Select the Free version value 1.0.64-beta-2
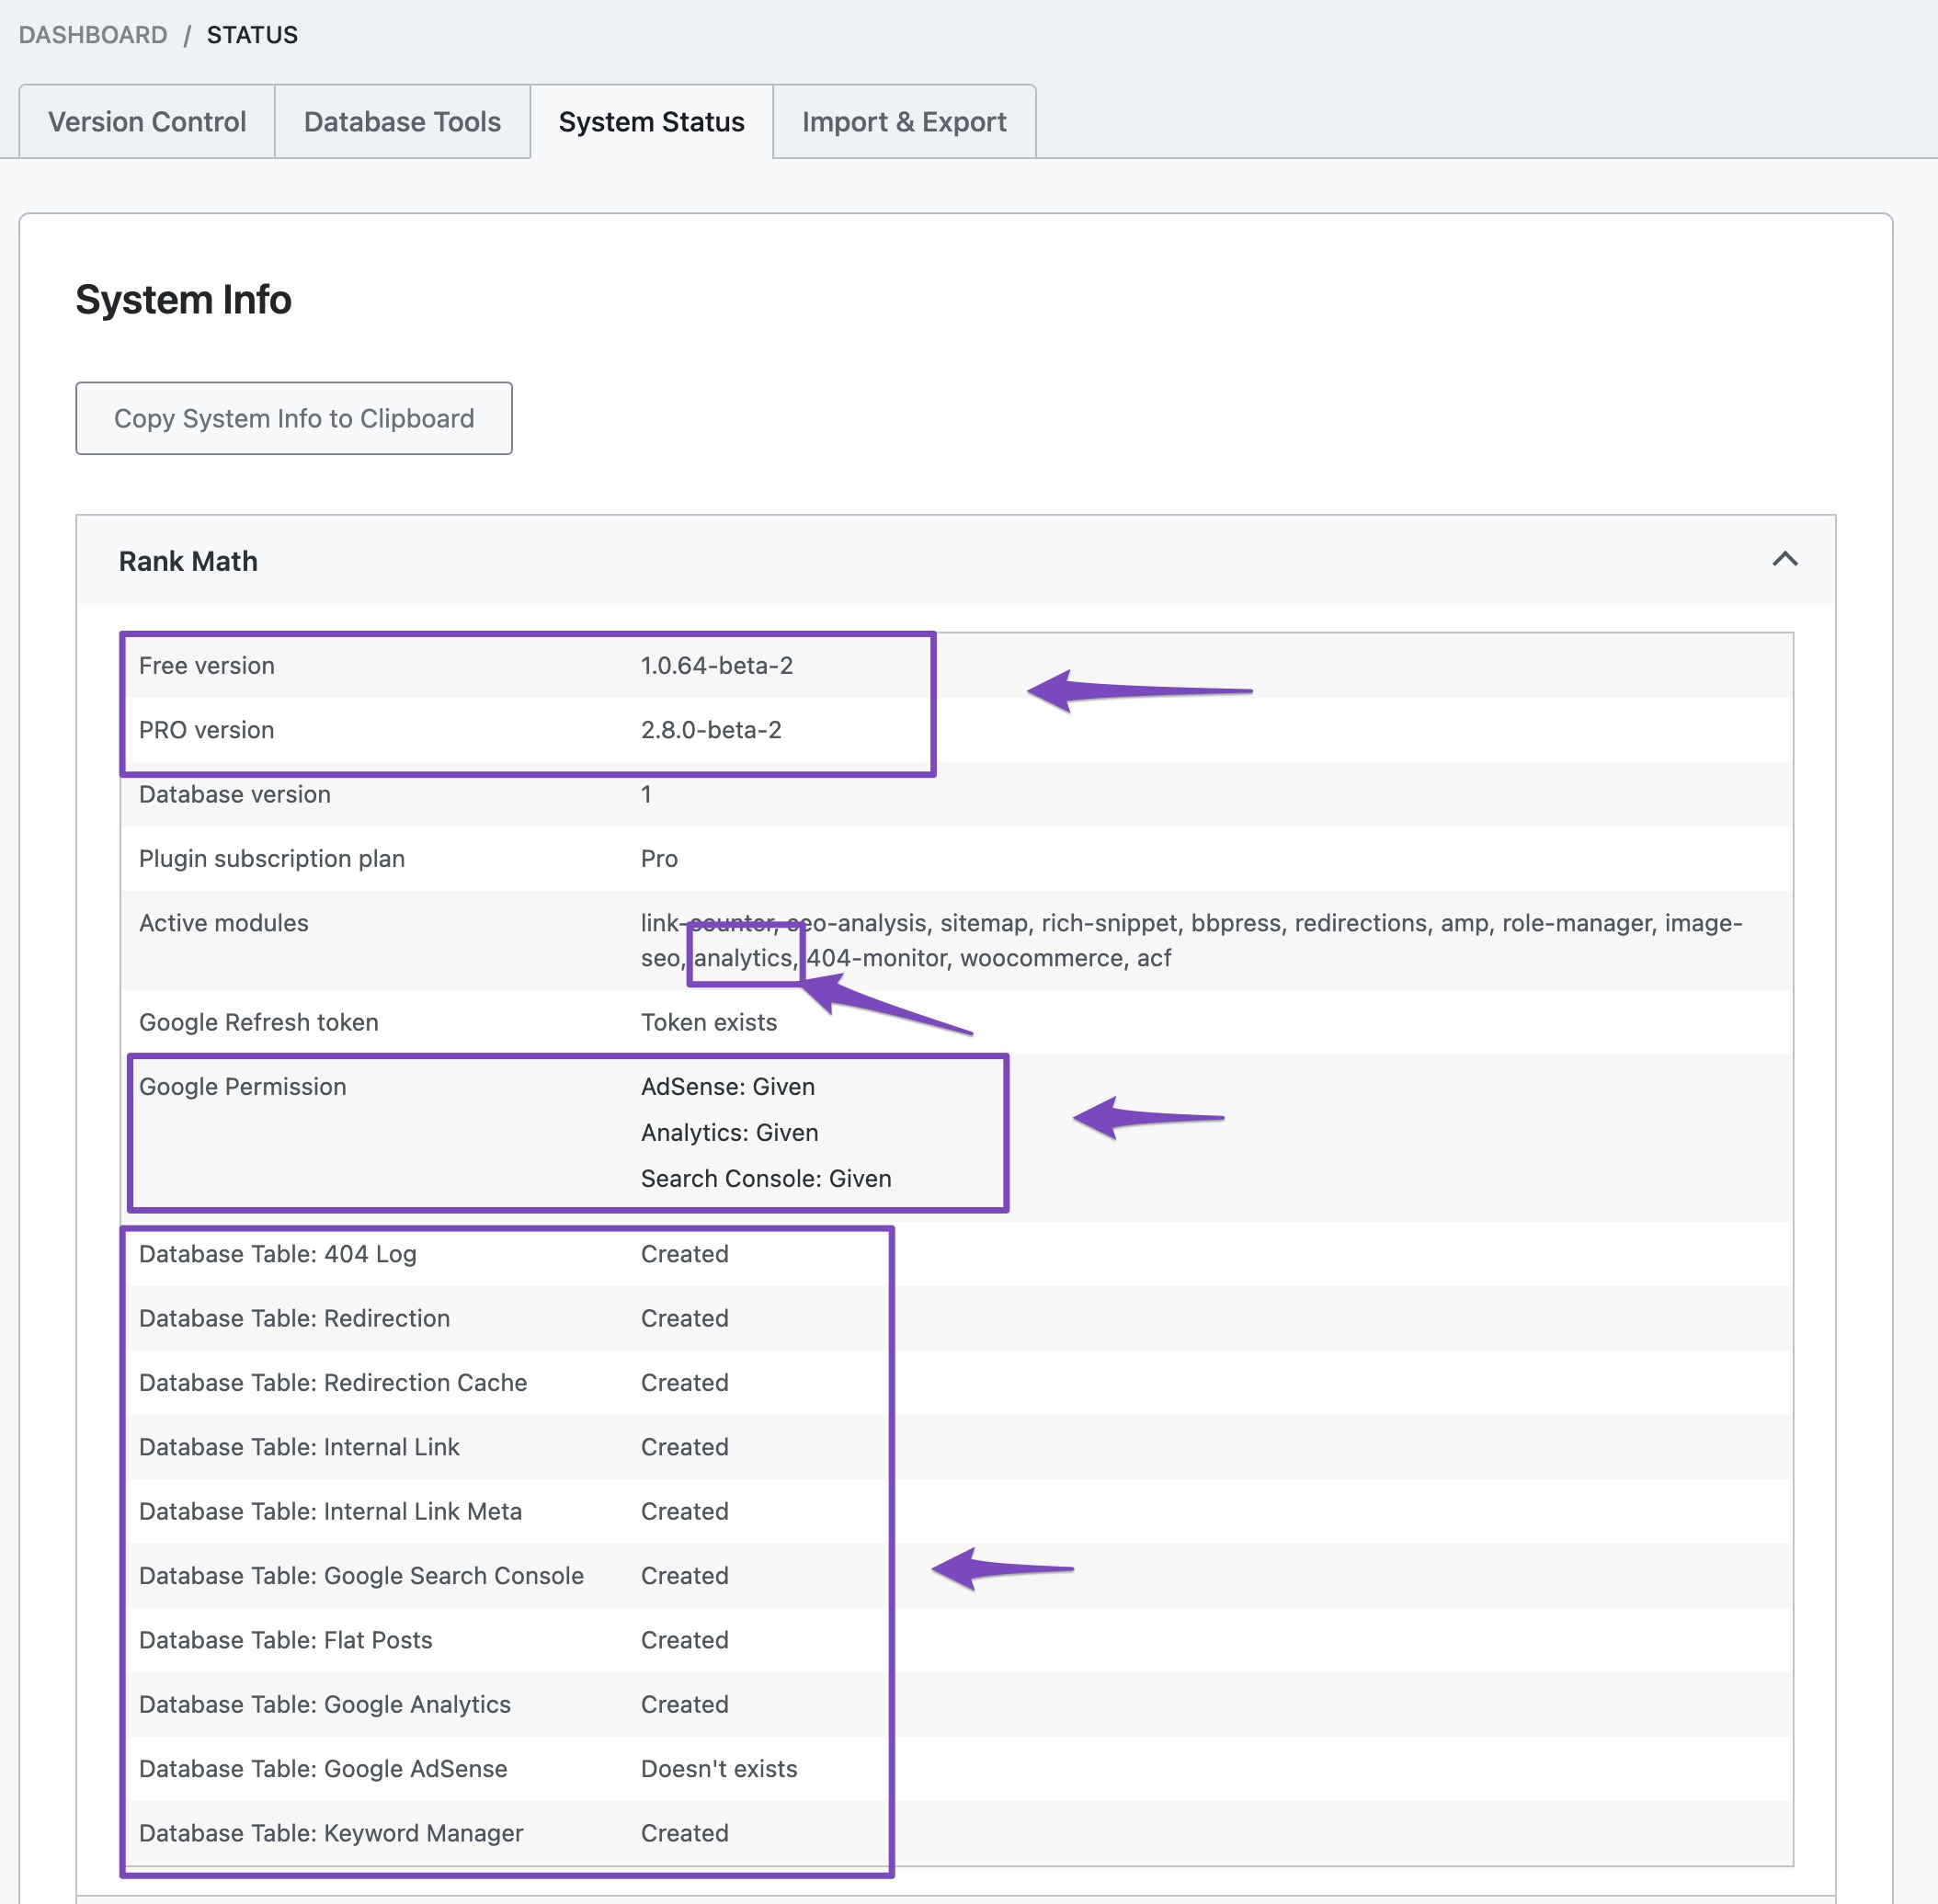This screenshot has width=1938, height=1904. [x=716, y=666]
